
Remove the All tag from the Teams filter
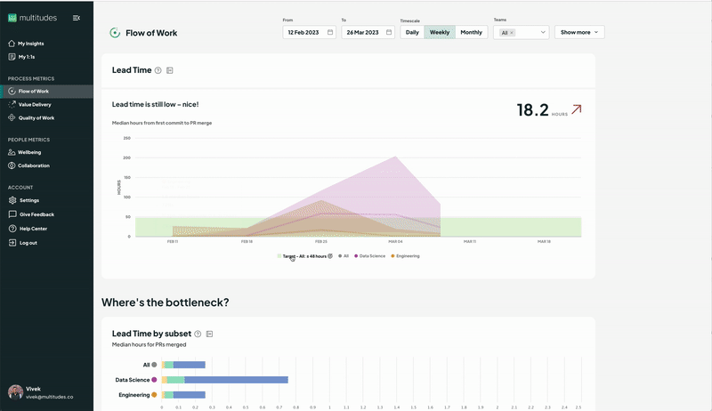tap(513, 32)
